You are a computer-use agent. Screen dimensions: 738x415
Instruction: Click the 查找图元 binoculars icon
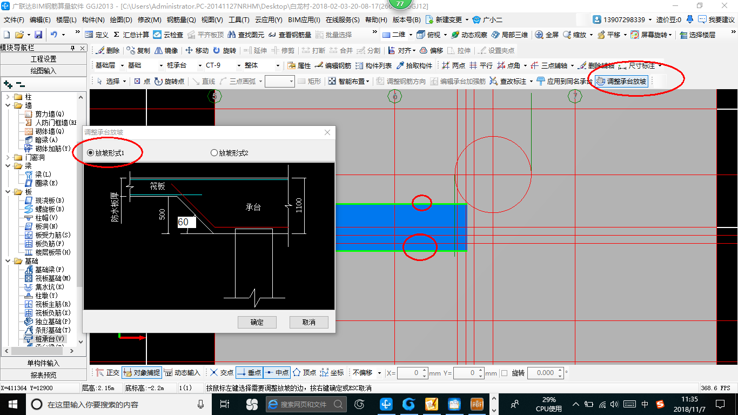[x=231, y=35]
